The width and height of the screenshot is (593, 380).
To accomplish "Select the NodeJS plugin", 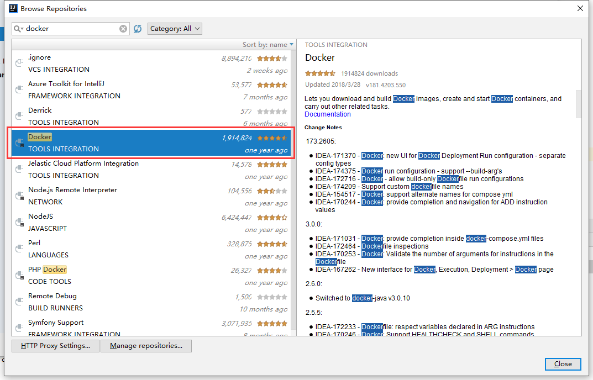I will pos(151,222).
